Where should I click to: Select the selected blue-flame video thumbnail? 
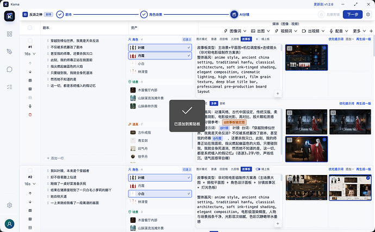(307, 149)
